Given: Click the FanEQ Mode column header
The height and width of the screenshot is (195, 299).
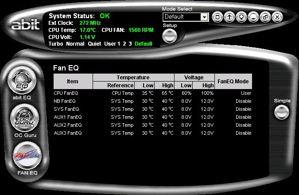Looking at the screenshot, I should point(233,81).
